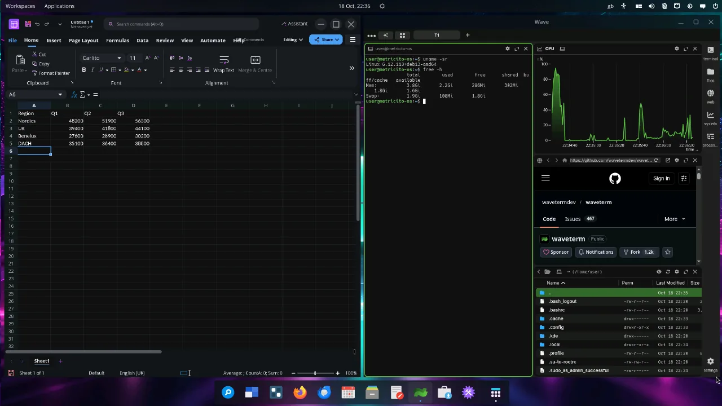Click the Search commands input field
722x406 pixels.
click(182, 24)
